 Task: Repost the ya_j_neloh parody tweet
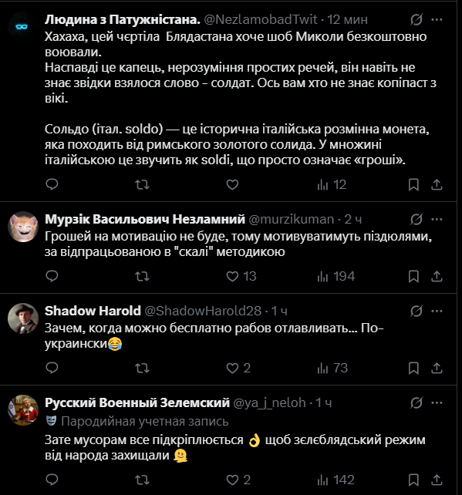tap(142, 480)
